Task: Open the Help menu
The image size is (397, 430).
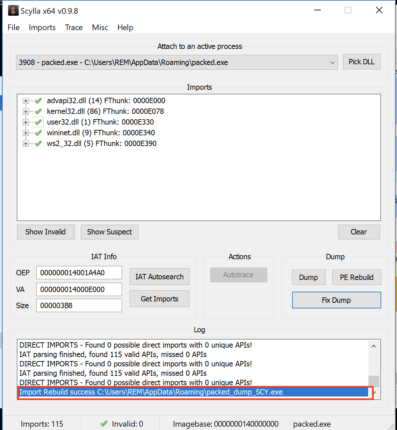Action: click(x=125, y=27)
